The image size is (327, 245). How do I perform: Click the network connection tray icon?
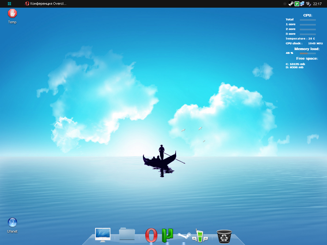pos(302,4)
